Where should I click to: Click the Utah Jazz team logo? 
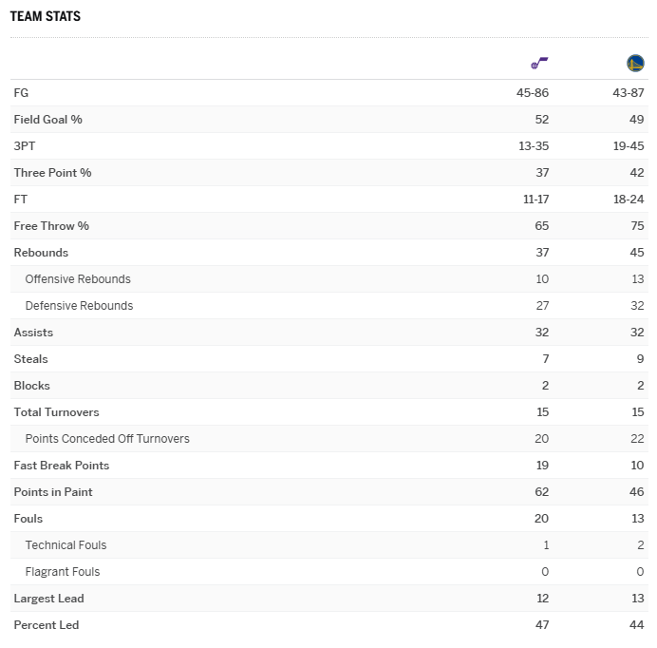point(539,64)
